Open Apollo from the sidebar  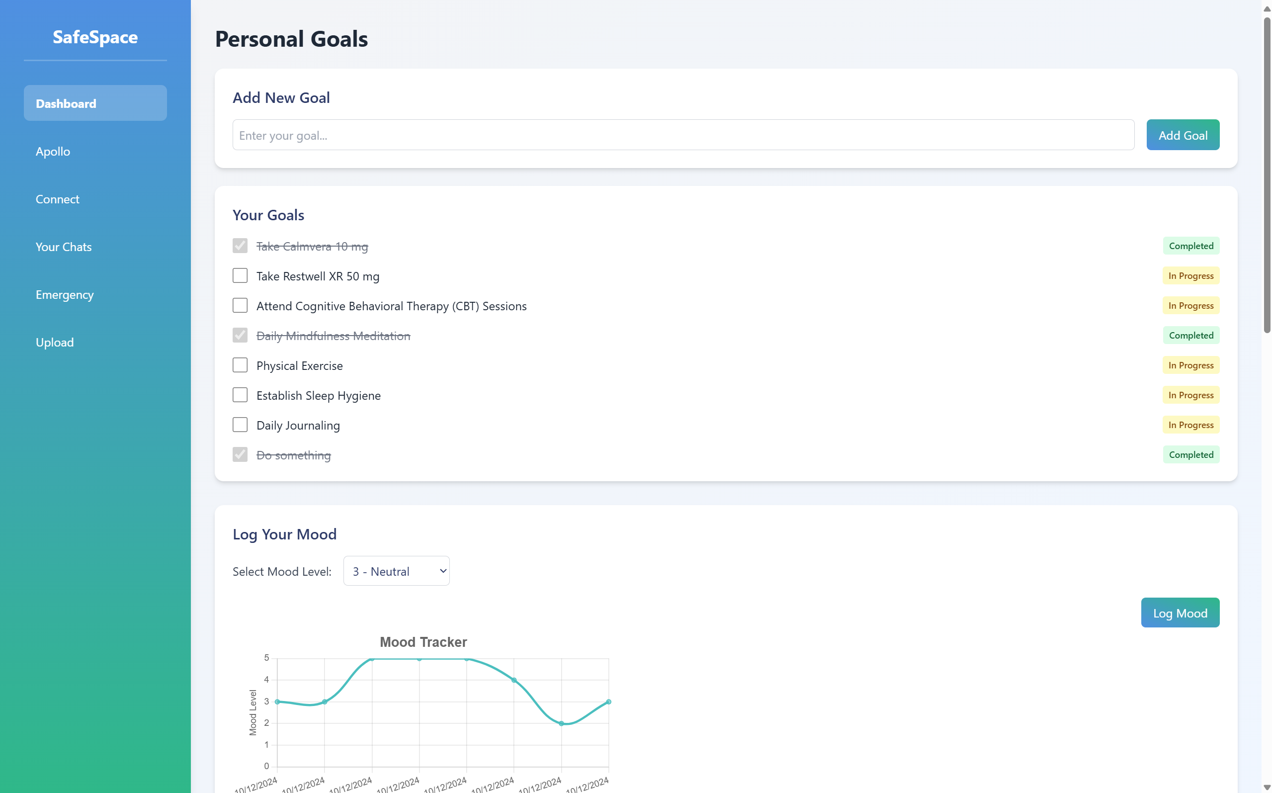pyautogui.click(x=53, y=152)
